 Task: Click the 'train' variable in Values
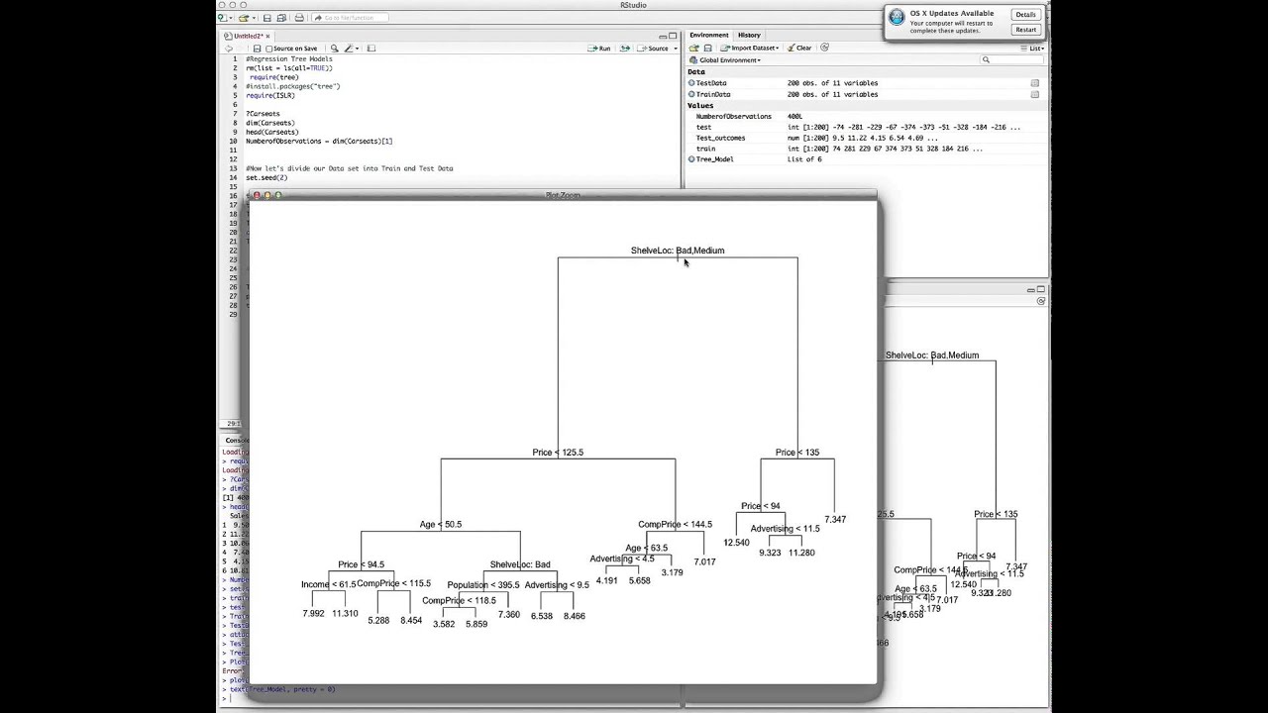click(705, 149)
